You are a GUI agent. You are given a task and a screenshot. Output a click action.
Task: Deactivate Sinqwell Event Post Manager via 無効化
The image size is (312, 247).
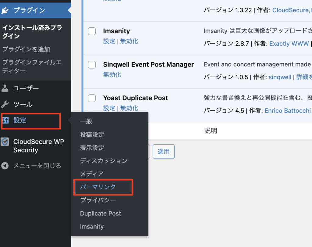point(112,75)
